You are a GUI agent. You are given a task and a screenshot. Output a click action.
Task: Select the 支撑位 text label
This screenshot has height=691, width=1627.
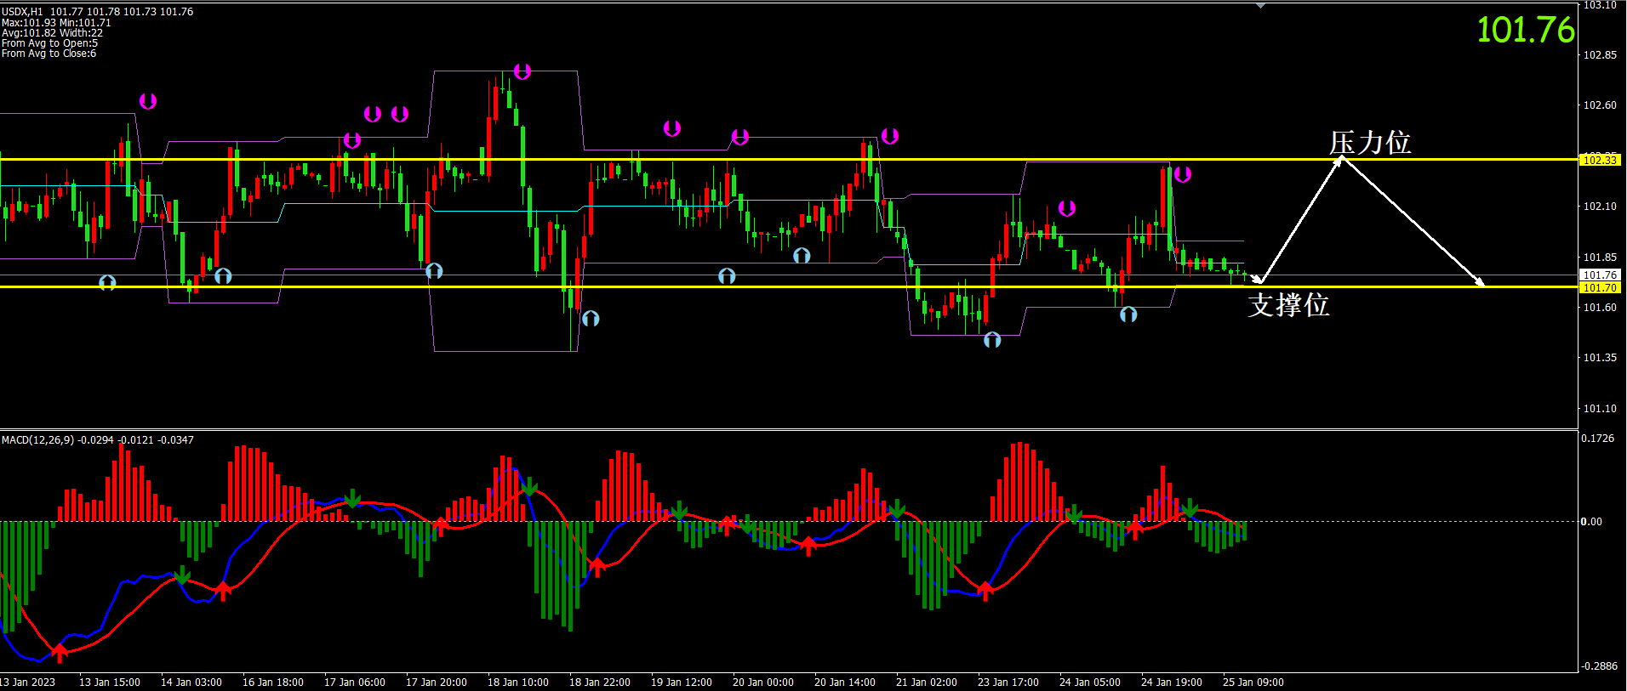pyautogui.click(x=1288, y=305)
